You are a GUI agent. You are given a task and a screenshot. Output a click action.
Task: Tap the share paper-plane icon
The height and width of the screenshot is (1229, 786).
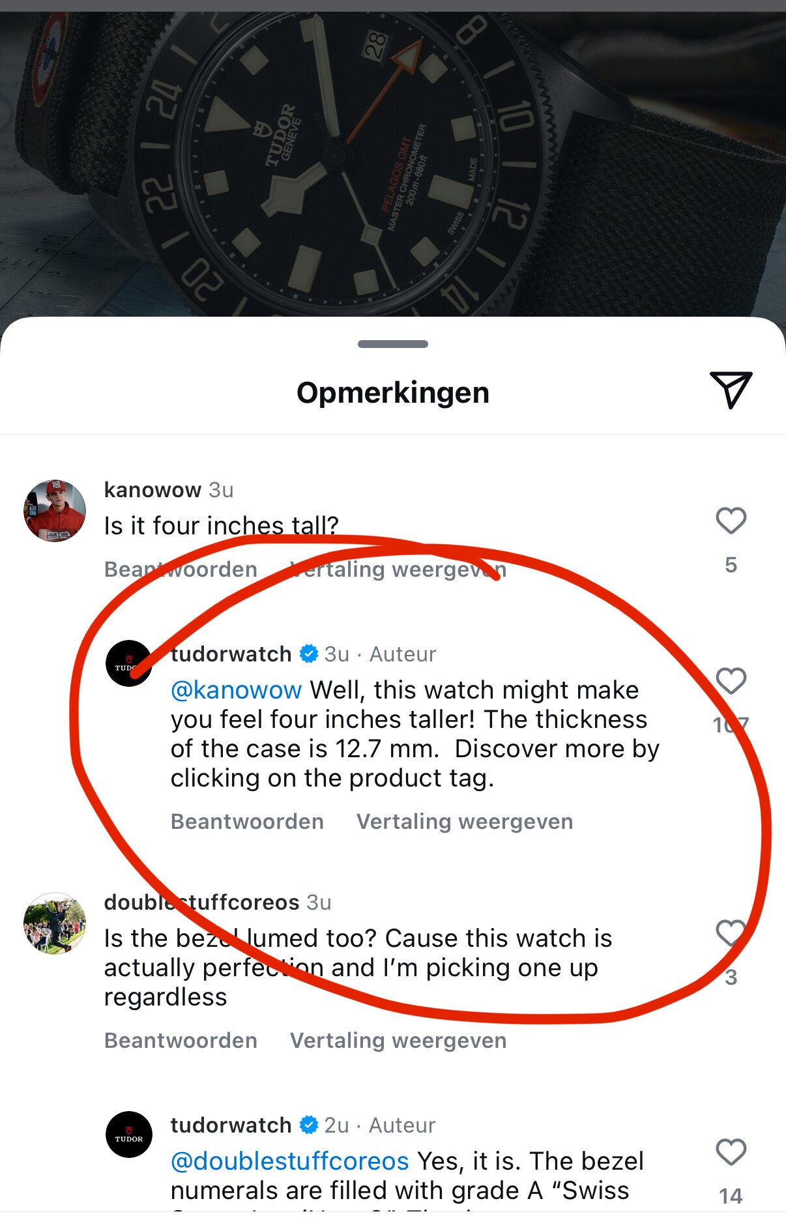(x=731, y=390)
